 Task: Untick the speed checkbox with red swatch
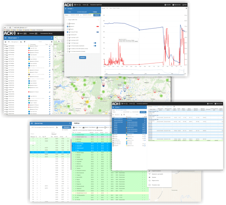point(67,26)
